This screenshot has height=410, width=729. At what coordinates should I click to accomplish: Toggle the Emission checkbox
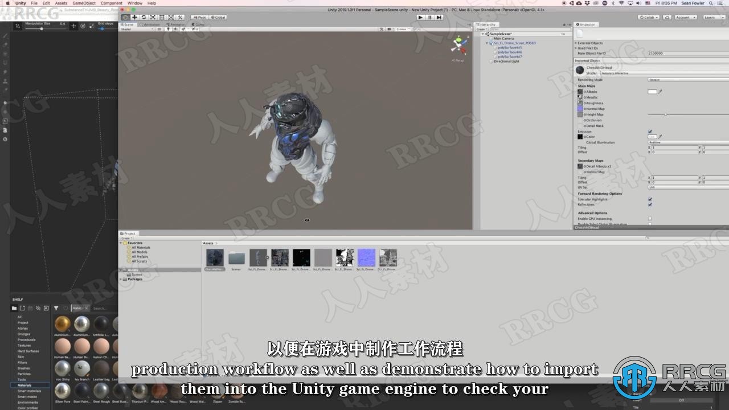650,132
